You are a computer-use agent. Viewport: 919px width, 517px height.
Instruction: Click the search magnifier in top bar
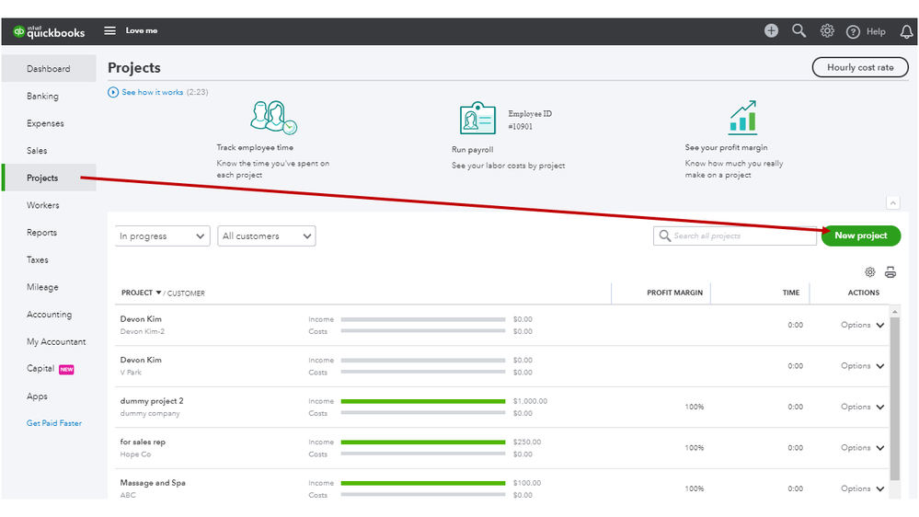(x=798, y=31)
